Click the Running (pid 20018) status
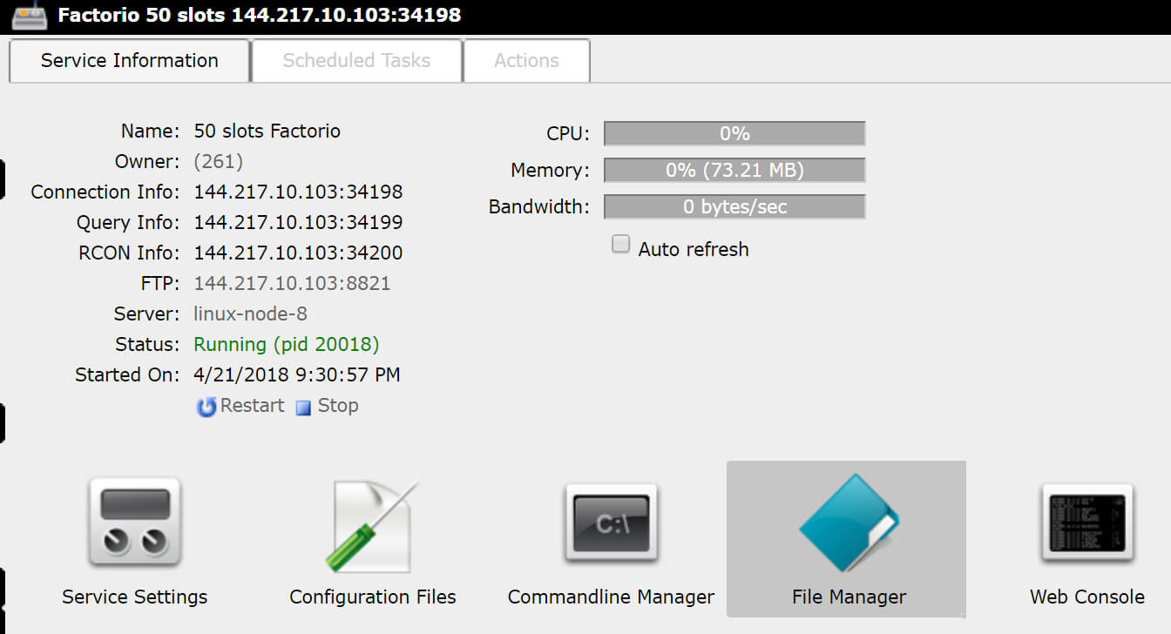 (x=287, y=345)
